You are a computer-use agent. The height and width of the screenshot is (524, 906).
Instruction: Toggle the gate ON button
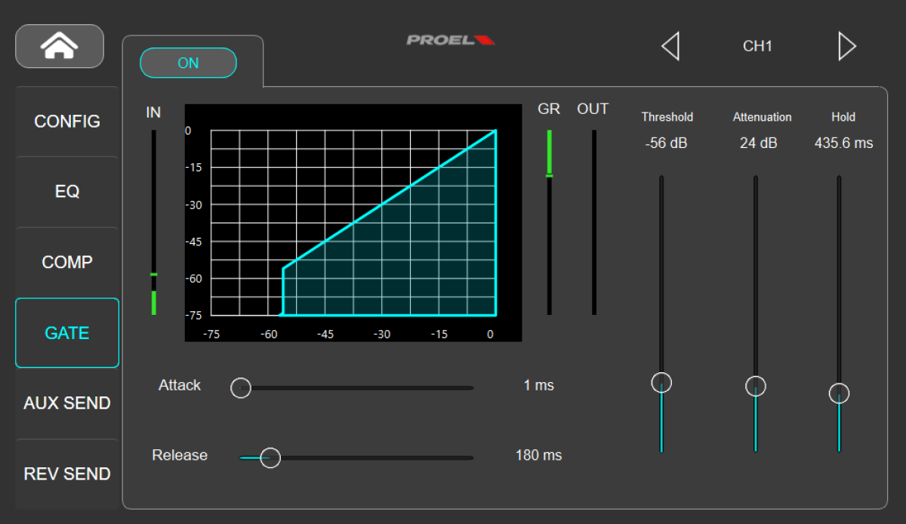[x=188, y=63]
